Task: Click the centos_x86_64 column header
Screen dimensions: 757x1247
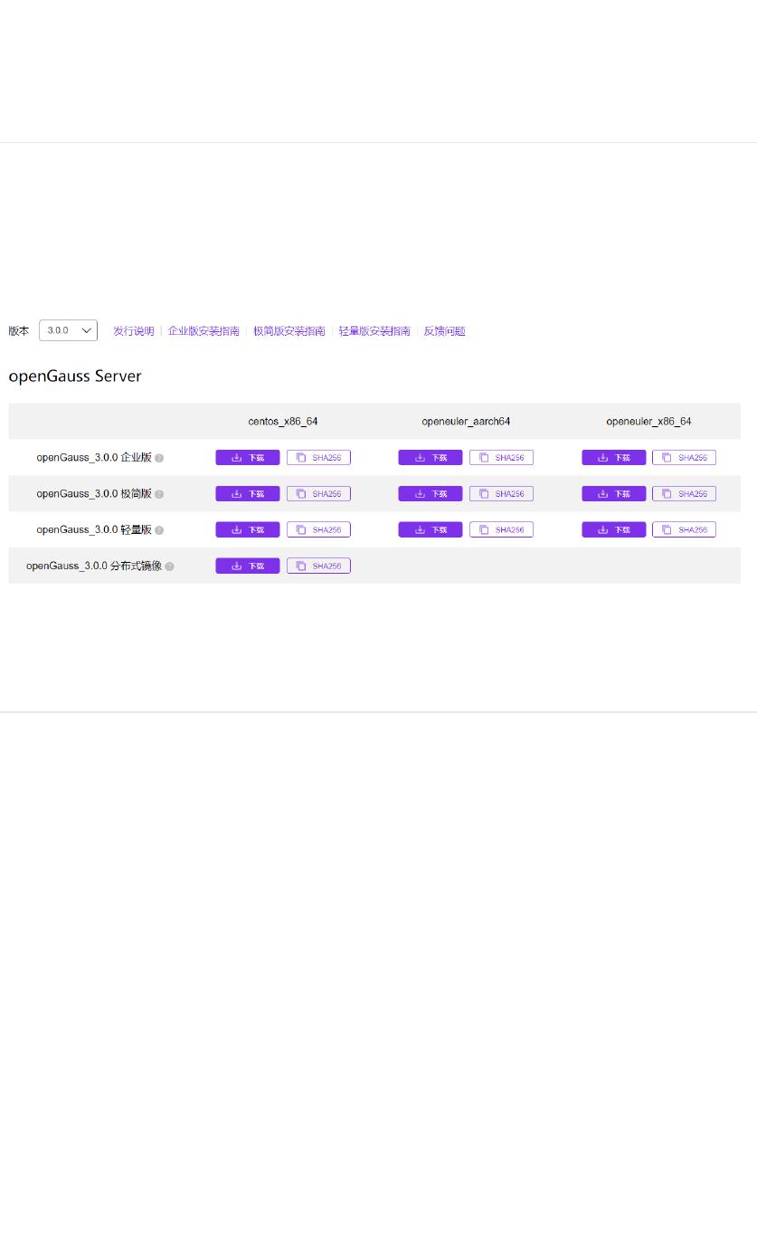Action: click(x=283, y=422)
